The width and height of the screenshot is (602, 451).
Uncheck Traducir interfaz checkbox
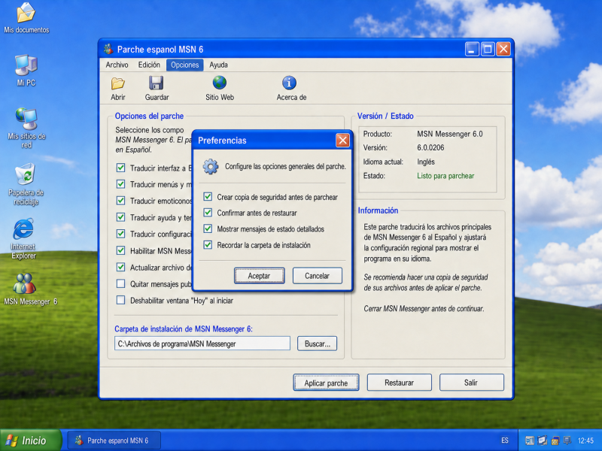click(x=120, y=168)
